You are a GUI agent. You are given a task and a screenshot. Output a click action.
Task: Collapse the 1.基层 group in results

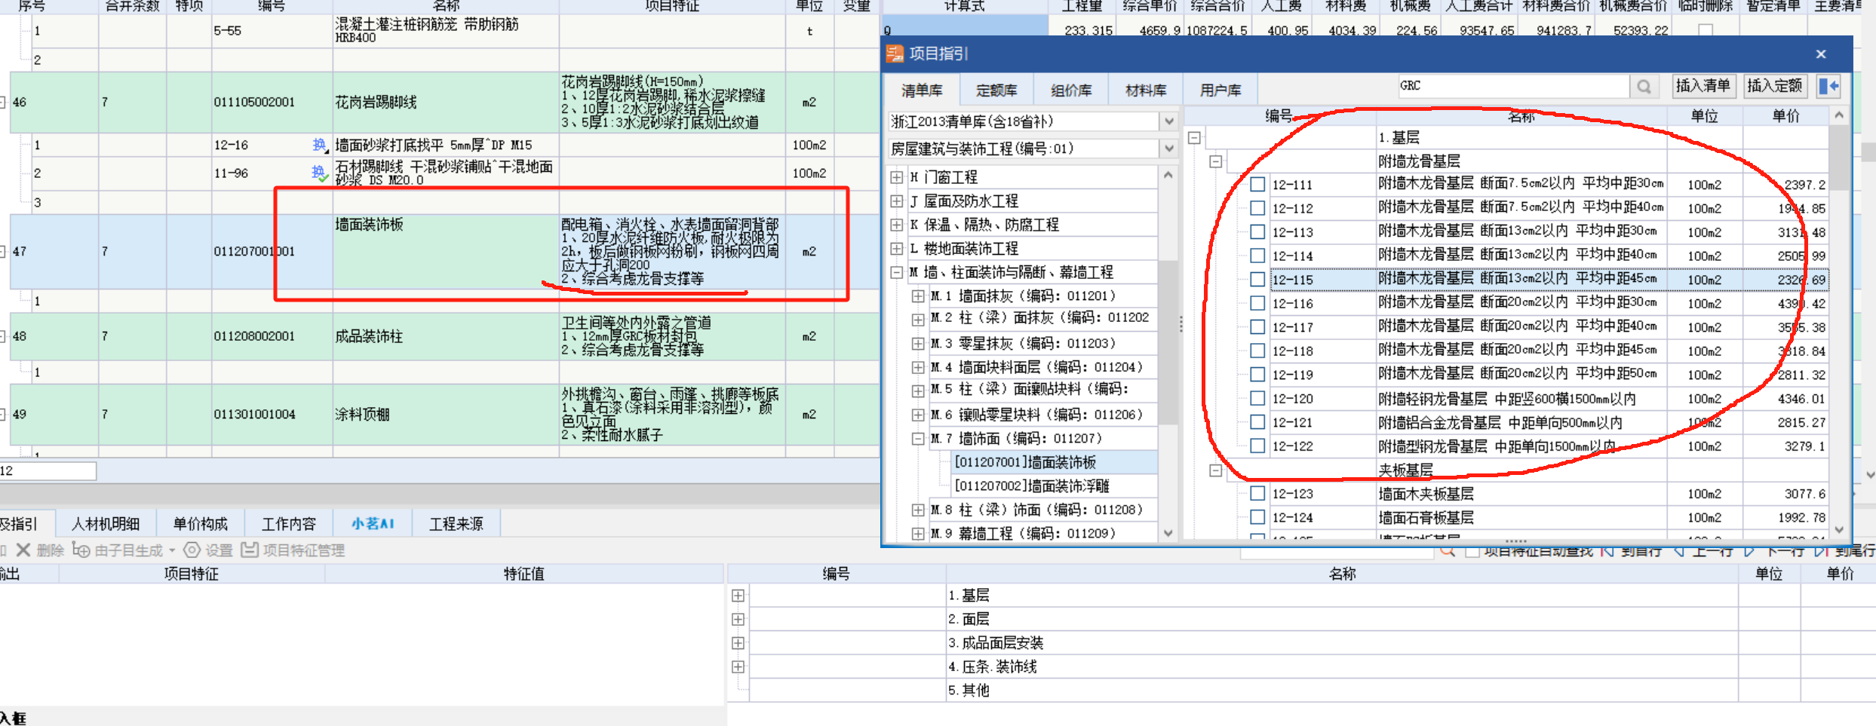[1194, 138]
